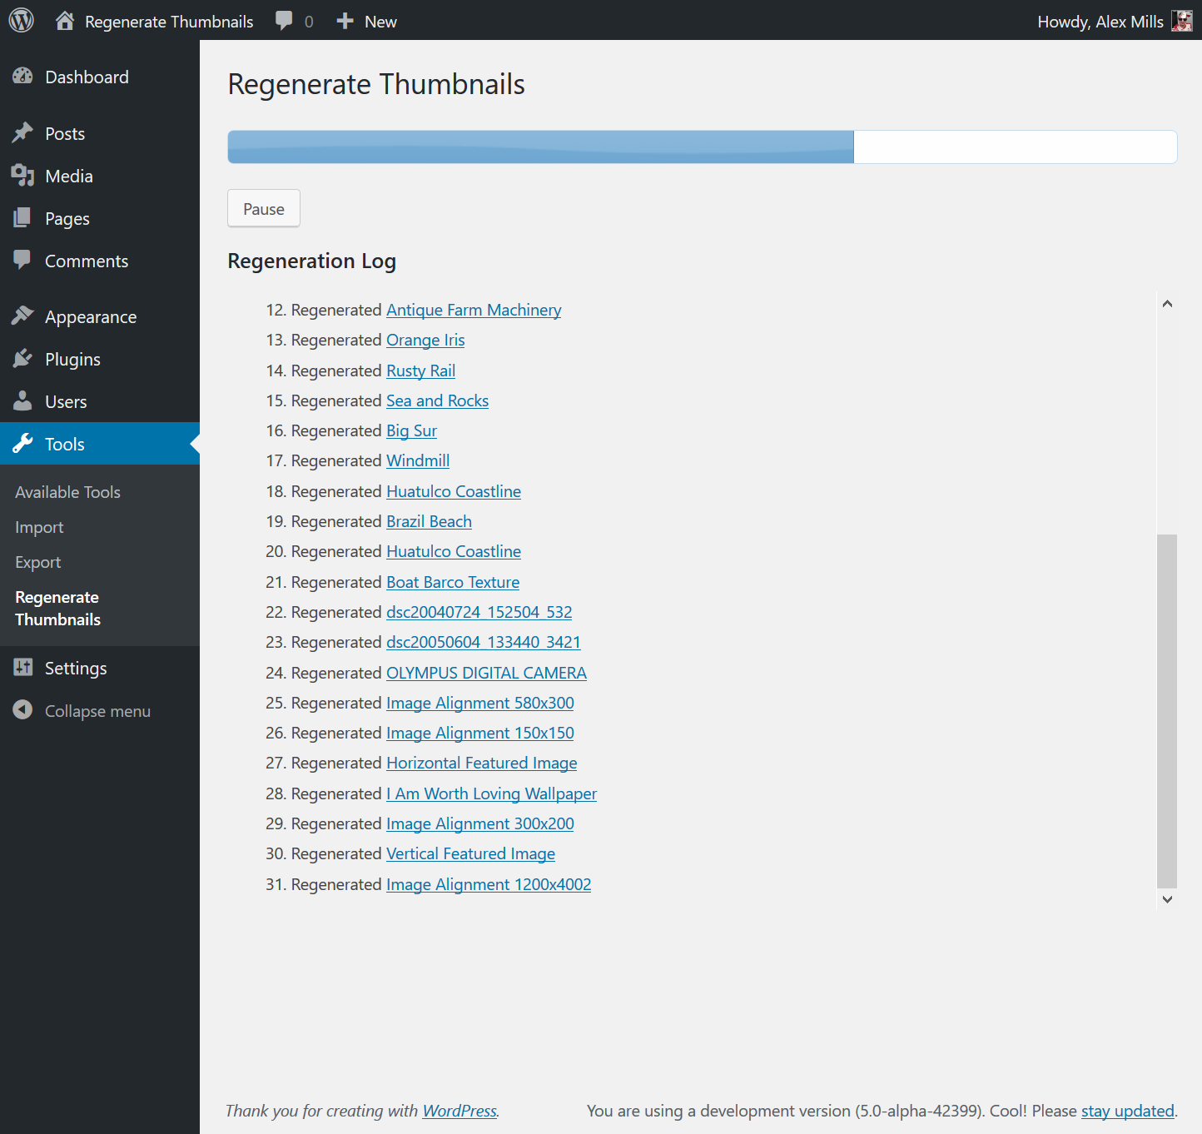This screenshot has height=1134, width=1202.
Task: Open Available Tools submenu item
Action: coord(67,492)
